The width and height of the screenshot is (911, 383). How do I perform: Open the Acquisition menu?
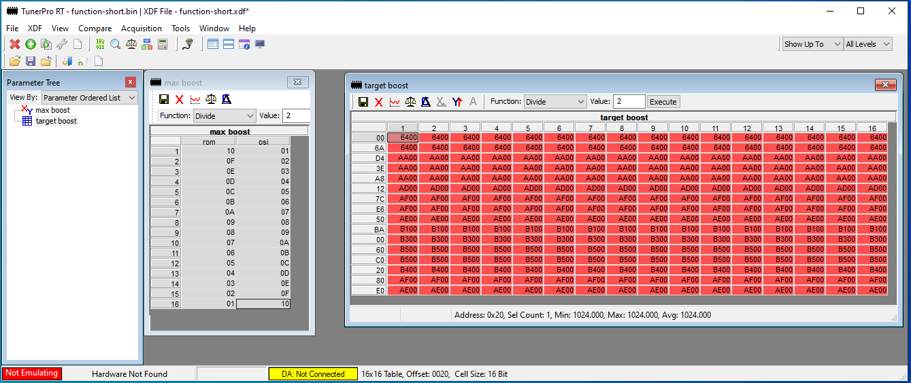coord(141,29)
